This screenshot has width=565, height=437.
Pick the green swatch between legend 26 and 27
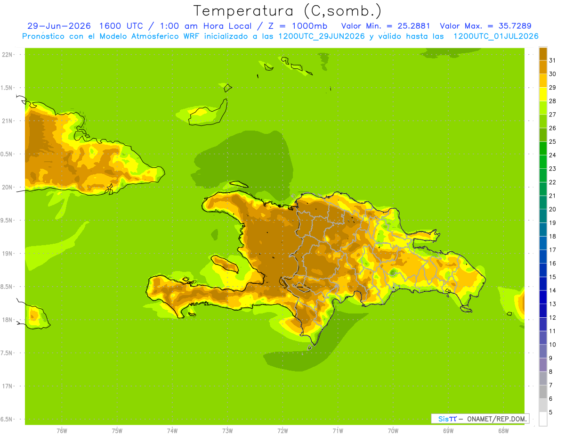pyautogui.click(x=543, y=121)
